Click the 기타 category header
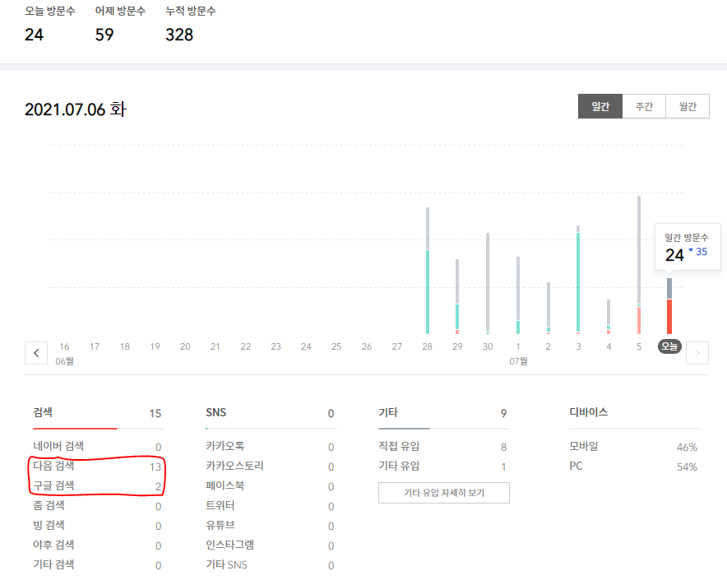727x585 pixels. coord(444,413)
